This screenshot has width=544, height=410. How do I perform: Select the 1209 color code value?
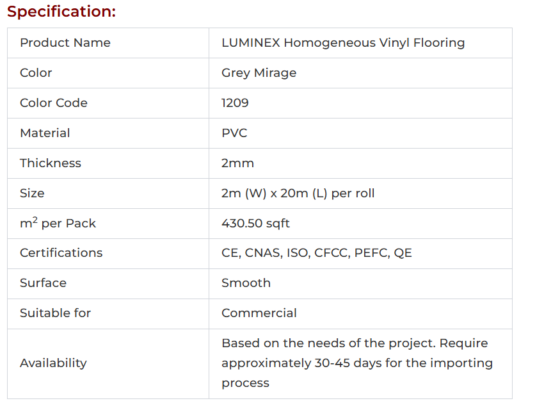coord(235,103)
